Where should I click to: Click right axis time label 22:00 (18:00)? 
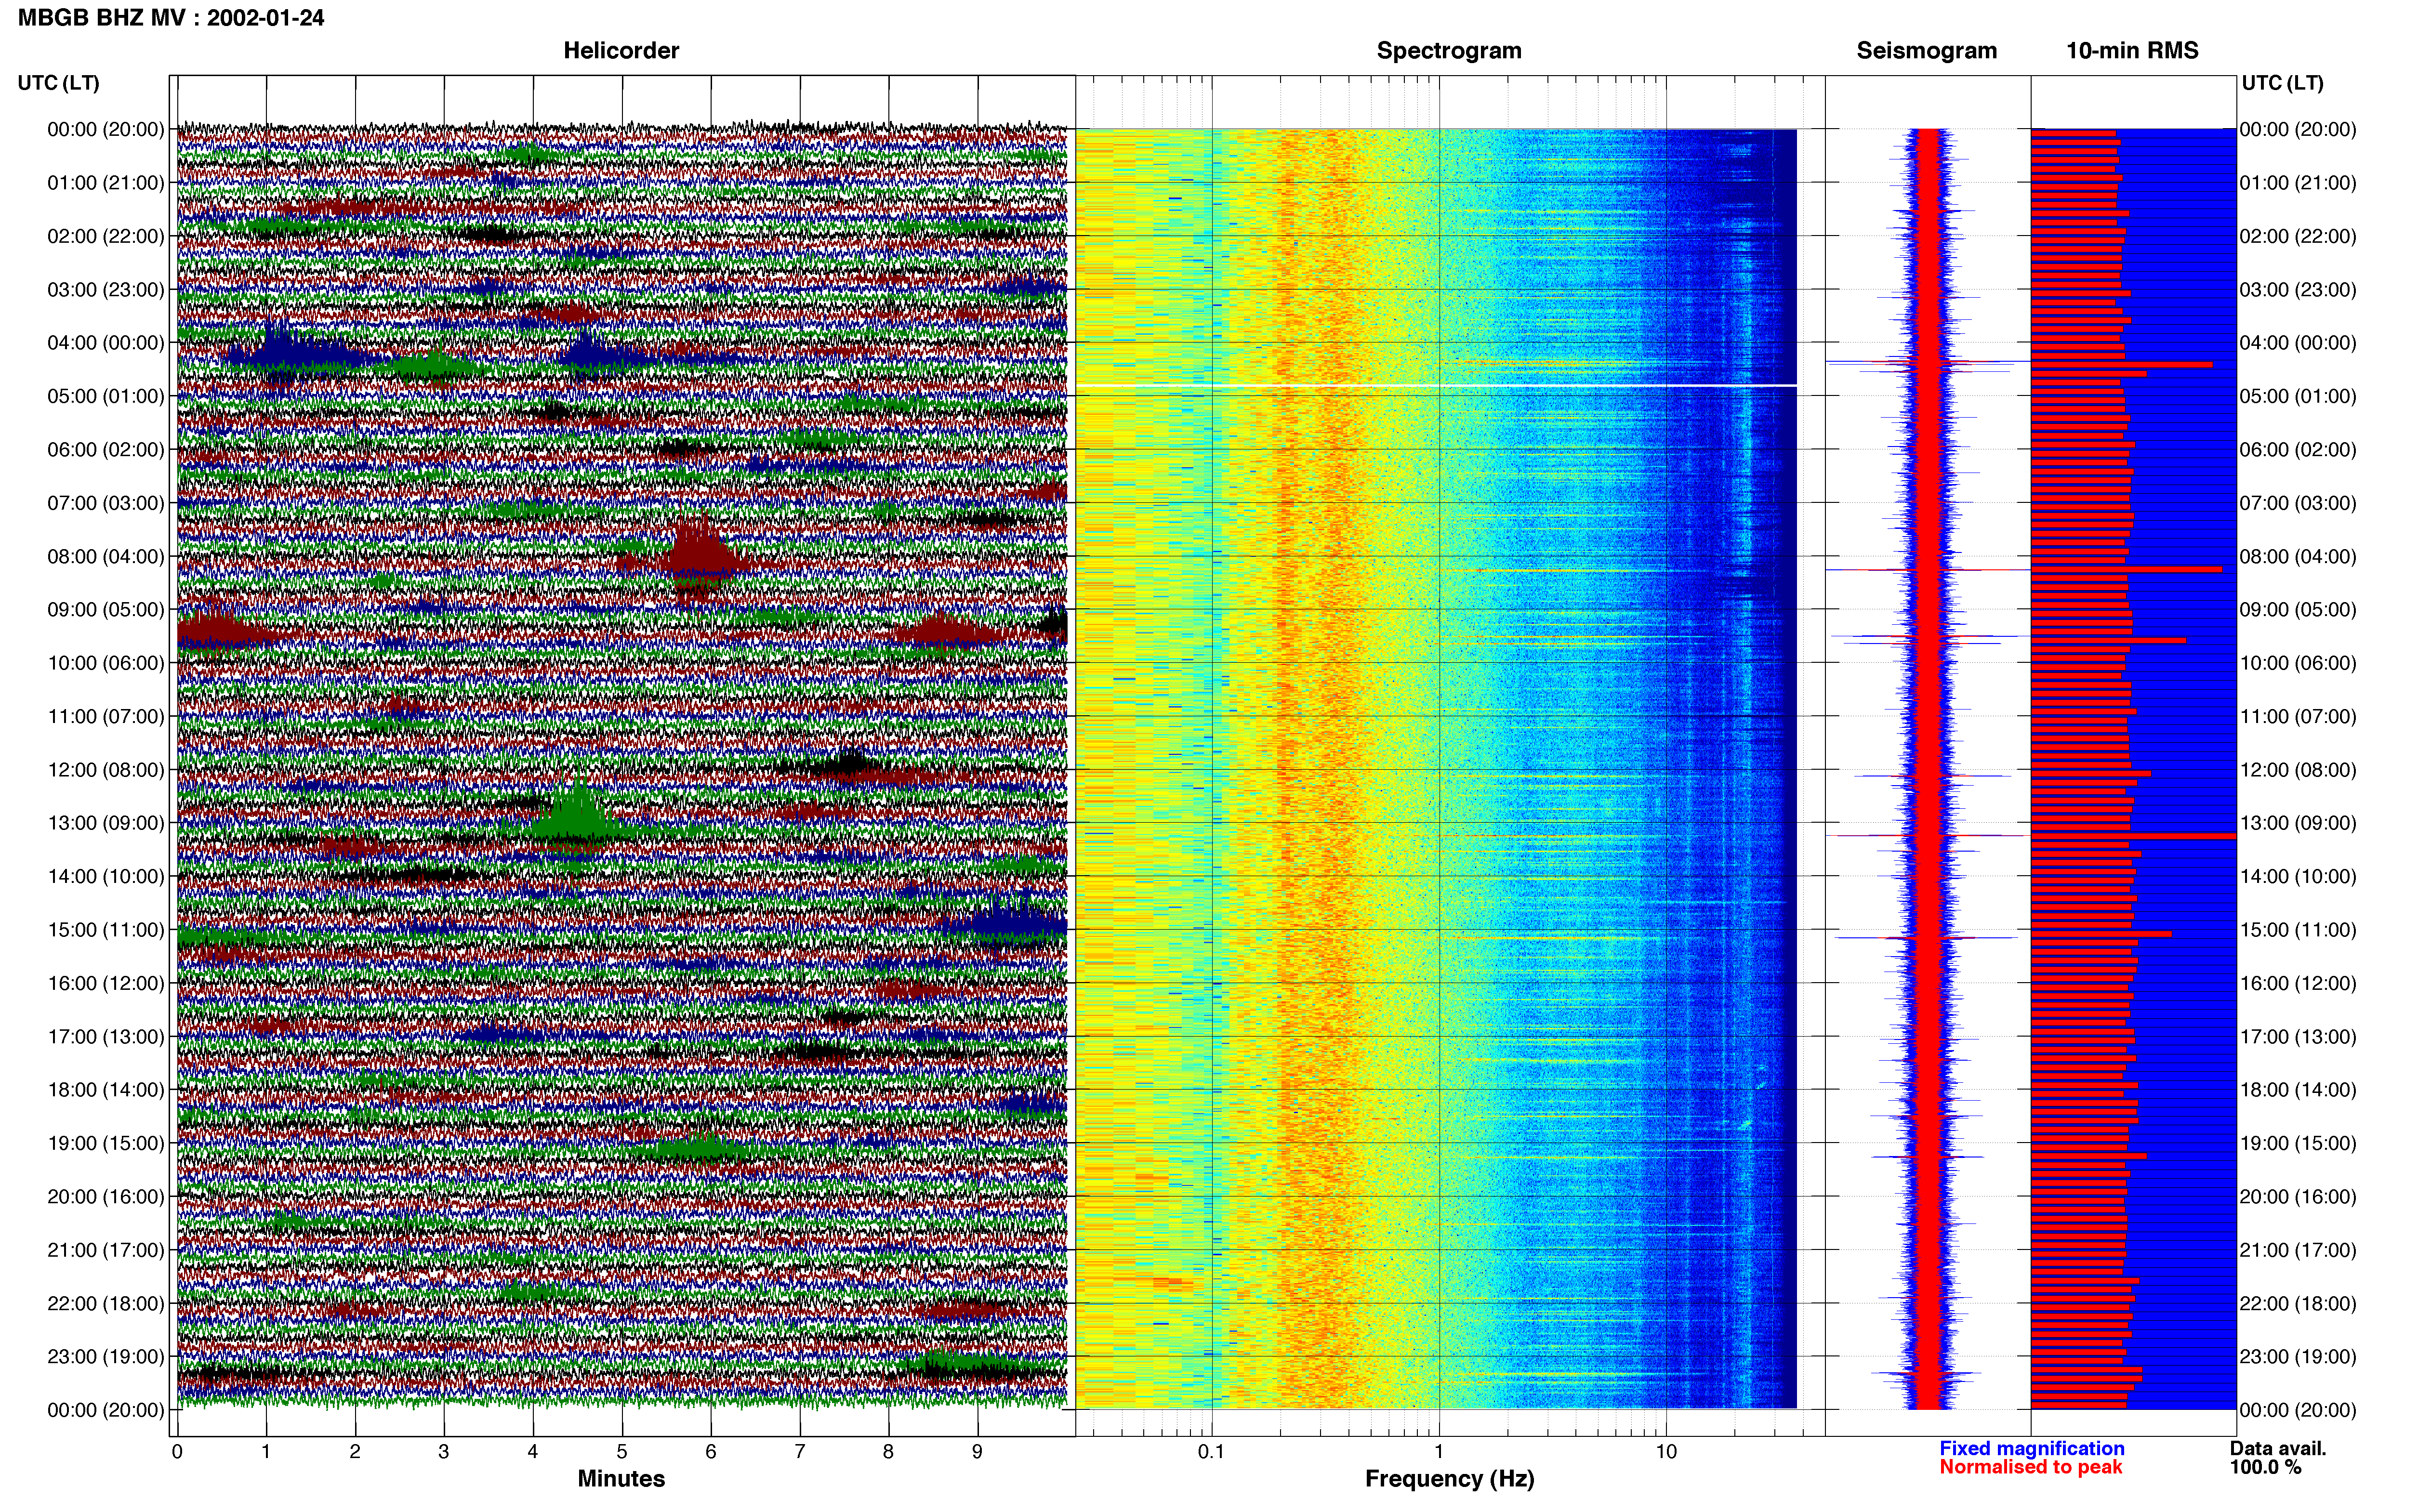point(2298,1303)
